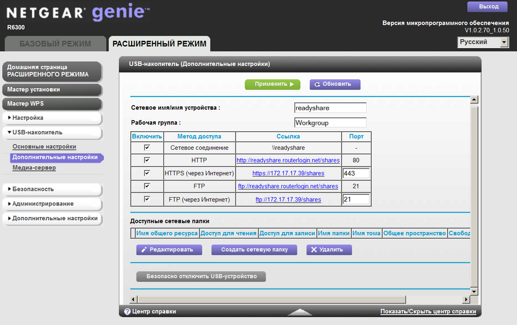Click horizontal scrollbar right arrow
This screenshot has width=517, height=325.
465,299
